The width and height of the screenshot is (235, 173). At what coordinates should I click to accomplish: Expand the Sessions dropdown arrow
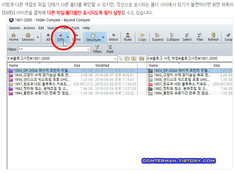coord(38,37)
